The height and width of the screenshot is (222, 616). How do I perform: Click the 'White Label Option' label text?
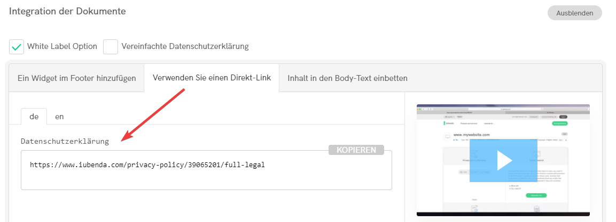[62, 46]
